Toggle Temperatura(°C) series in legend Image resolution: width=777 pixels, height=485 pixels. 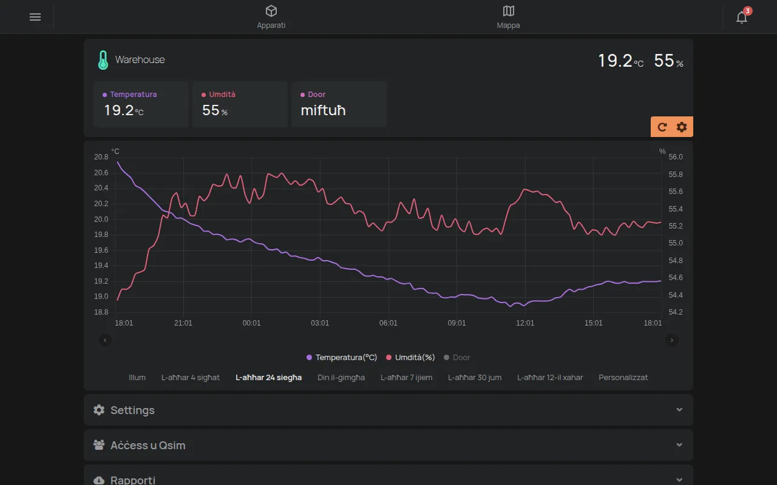(x=342, y=358)
